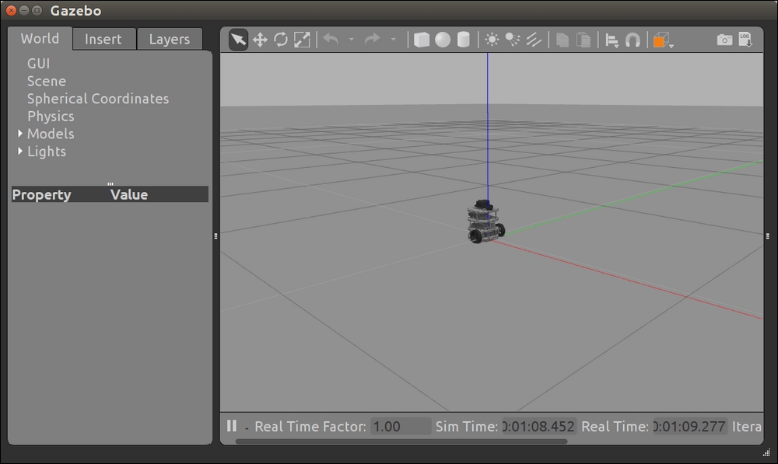The image size is (778, 464).
Task: Change view angle with orange cube
Action: click(x=662, y=40)
